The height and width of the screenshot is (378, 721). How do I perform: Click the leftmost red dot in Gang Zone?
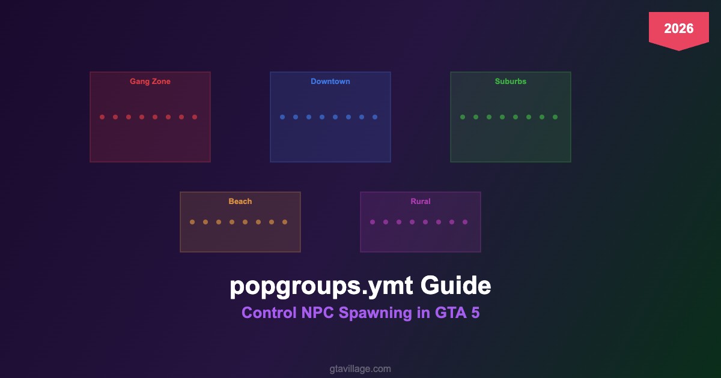tap(102, 117)
